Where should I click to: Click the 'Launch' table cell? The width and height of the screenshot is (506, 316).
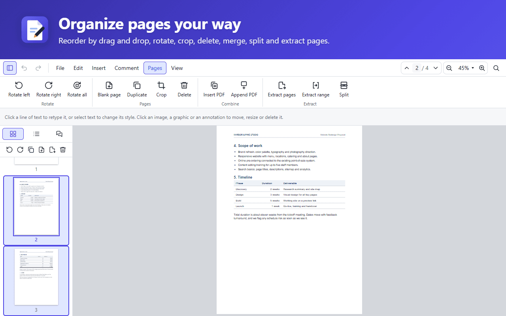pyautogui.click(x=240, y=206)
